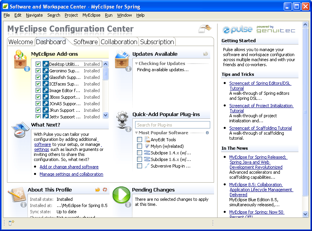Open the Help menu

pos(140,15)
